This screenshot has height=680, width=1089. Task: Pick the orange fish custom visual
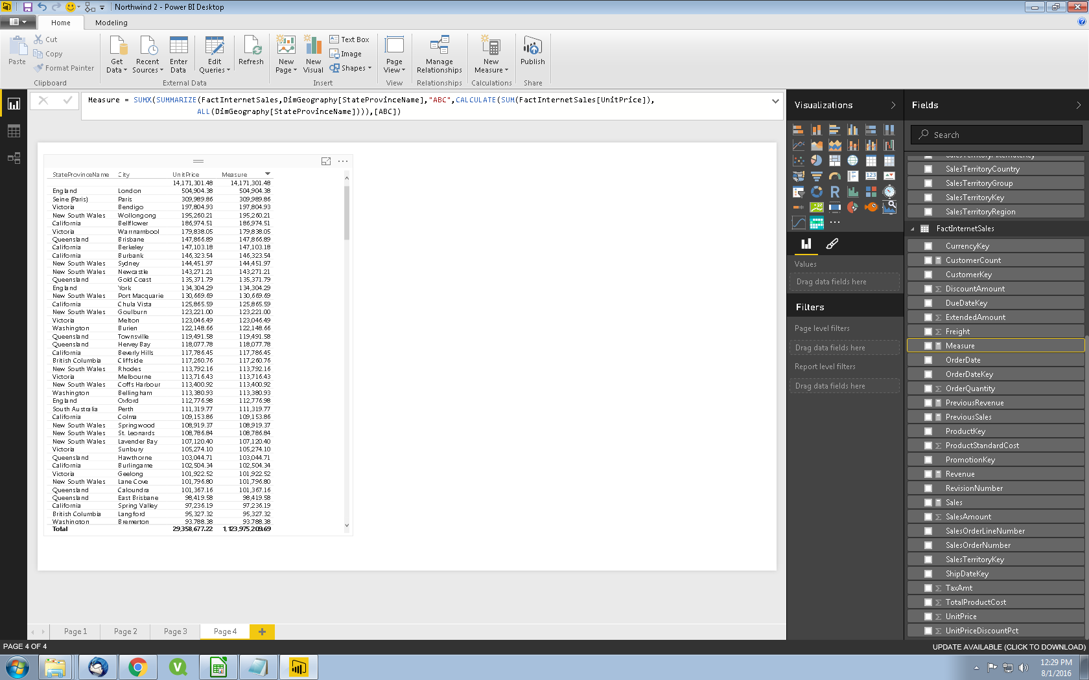click(x=871, y=207)
